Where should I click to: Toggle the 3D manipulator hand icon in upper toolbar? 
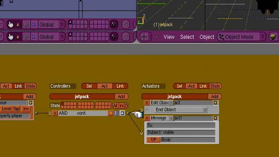[10, 24]
